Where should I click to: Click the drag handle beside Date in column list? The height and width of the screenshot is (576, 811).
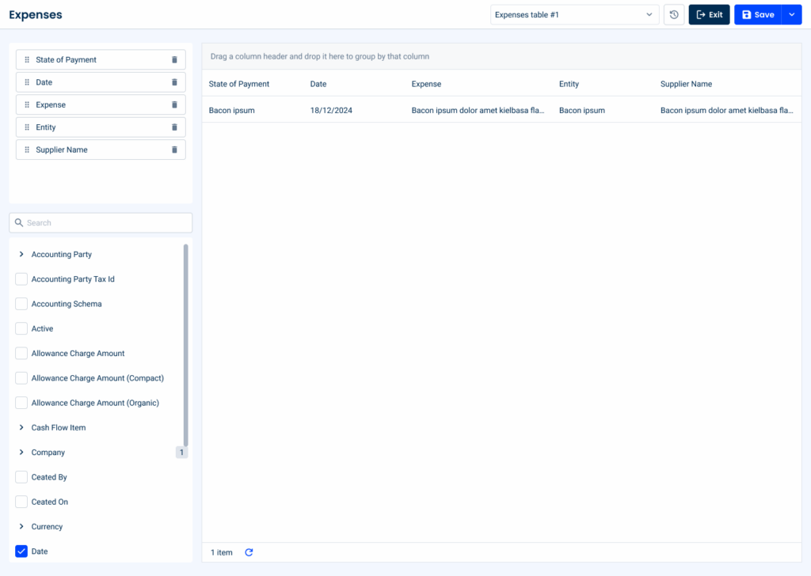(27, 82)
